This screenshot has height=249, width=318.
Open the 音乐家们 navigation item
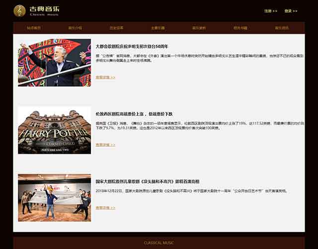[199, 28]
